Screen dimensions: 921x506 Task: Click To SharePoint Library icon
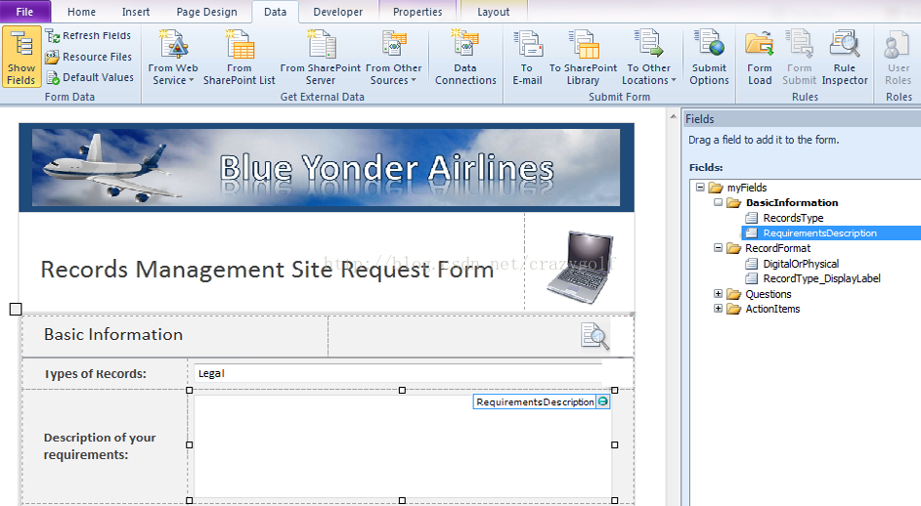584,45
